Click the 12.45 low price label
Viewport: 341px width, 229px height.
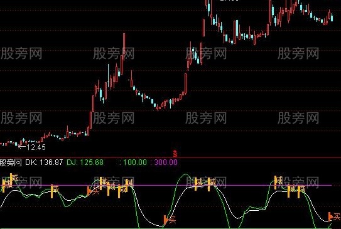click(x=36, y=147)
